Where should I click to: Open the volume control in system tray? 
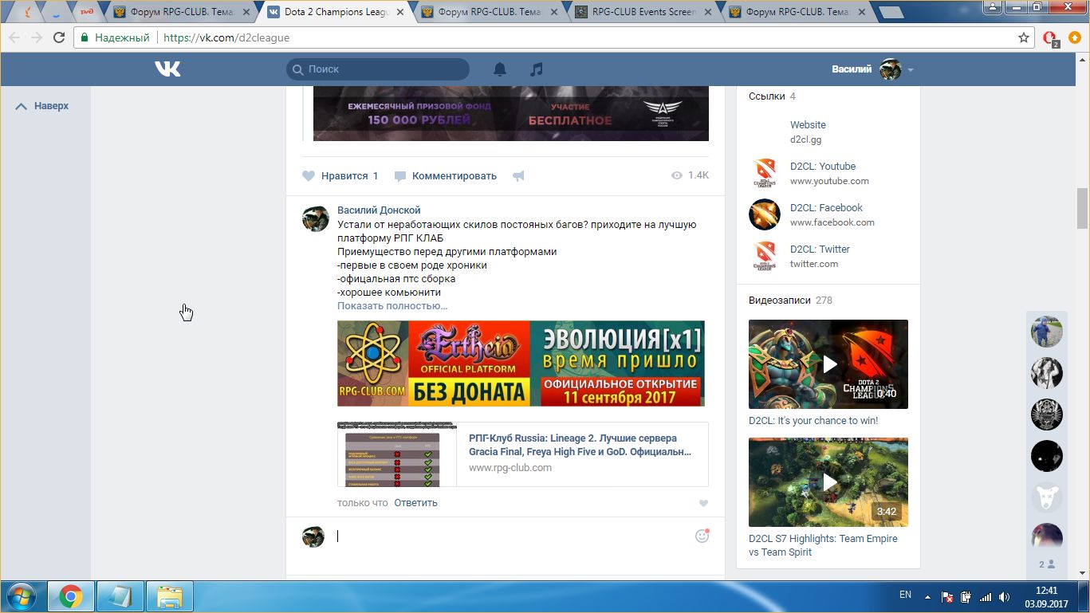click(x=1005, y=596)
